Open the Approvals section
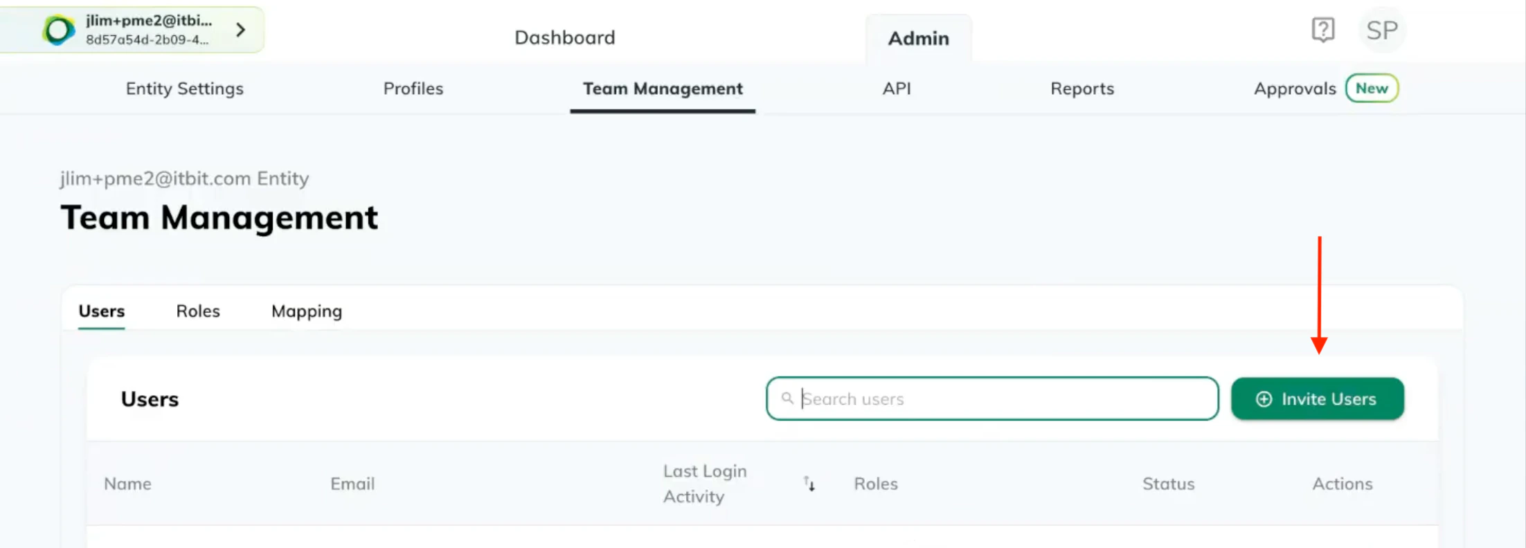This screenshot has height=548, width=1526. (1295, 89)
